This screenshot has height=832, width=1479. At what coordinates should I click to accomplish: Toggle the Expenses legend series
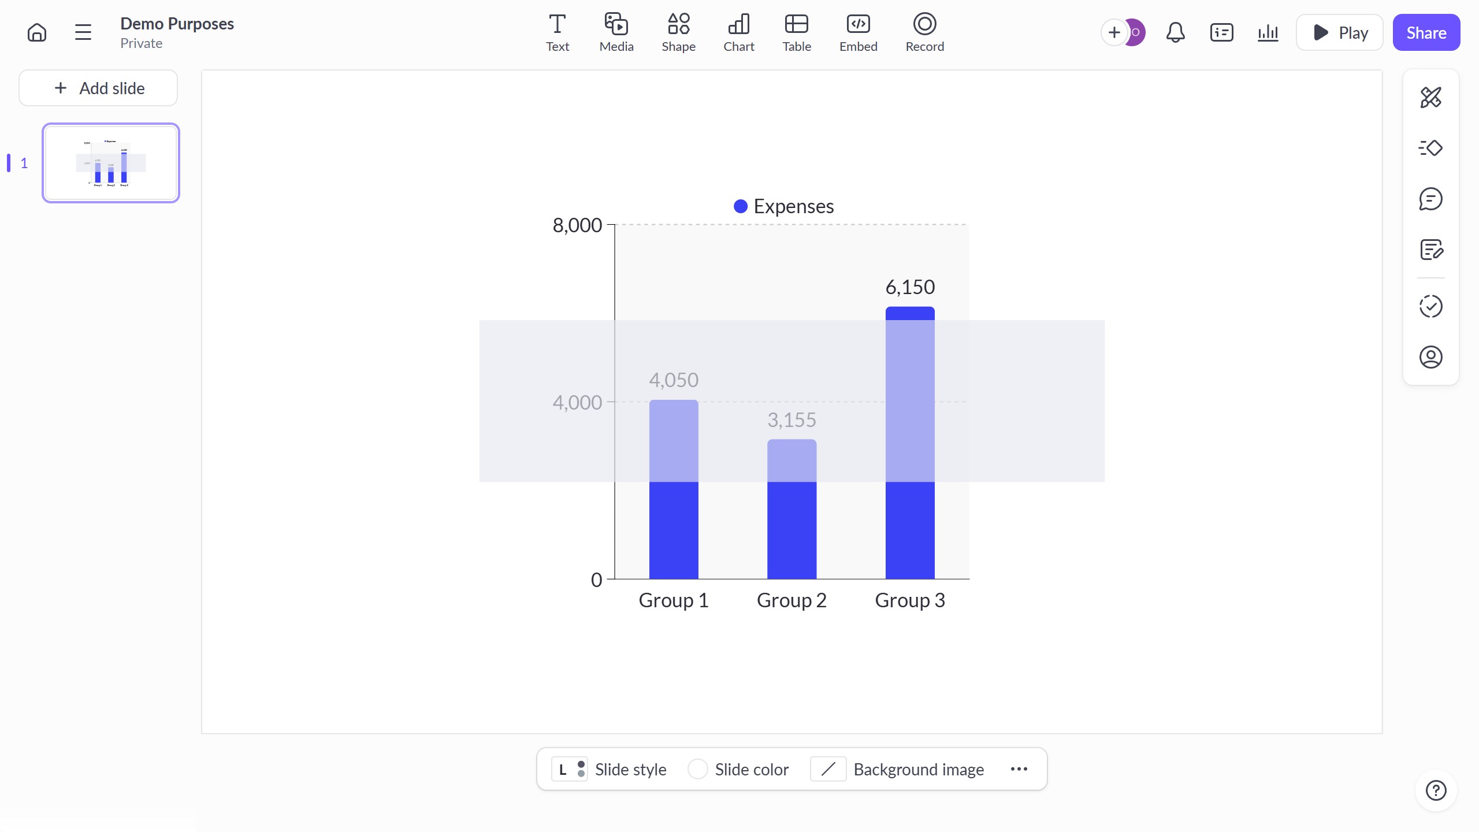[x=783, y=206]
